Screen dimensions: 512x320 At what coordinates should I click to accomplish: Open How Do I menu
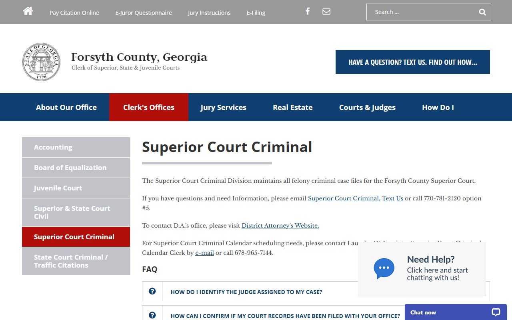click(438, 107)
